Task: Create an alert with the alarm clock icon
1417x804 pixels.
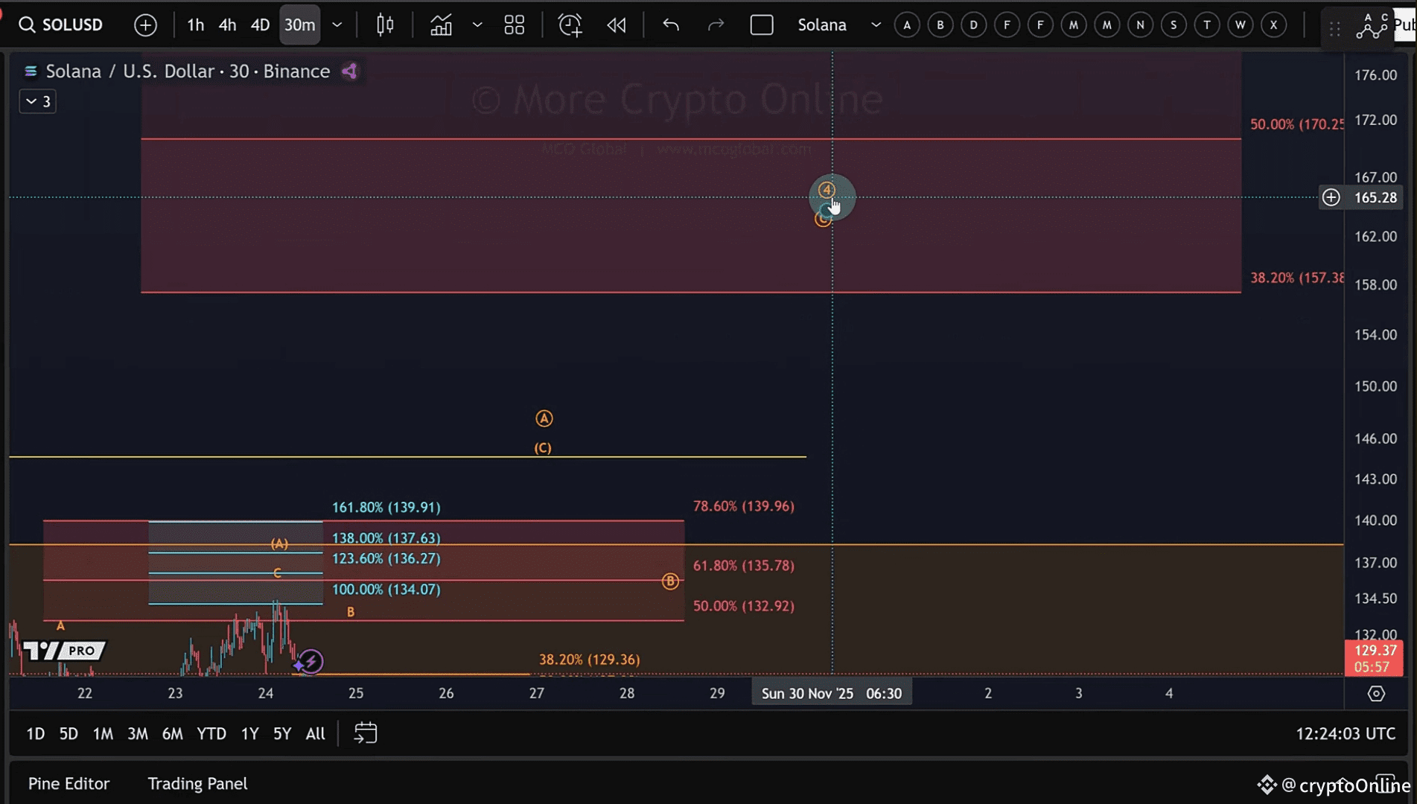Action: click(x=570, y=25)
